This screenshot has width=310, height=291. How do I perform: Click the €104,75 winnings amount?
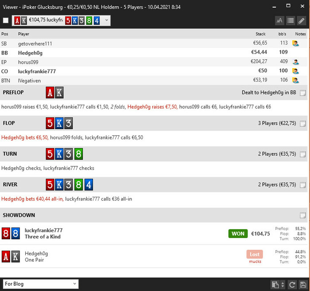coord(260,234)
